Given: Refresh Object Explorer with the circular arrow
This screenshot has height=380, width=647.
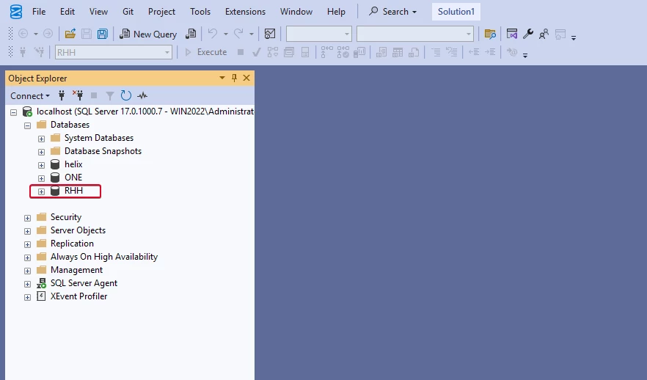Looking at the screenshot, I should (126, 95).
